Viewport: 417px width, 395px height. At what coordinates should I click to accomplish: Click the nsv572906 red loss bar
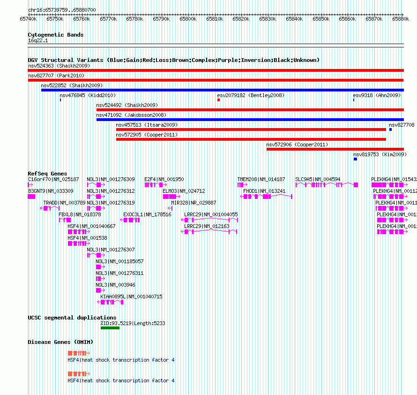(x=335, y=149)
